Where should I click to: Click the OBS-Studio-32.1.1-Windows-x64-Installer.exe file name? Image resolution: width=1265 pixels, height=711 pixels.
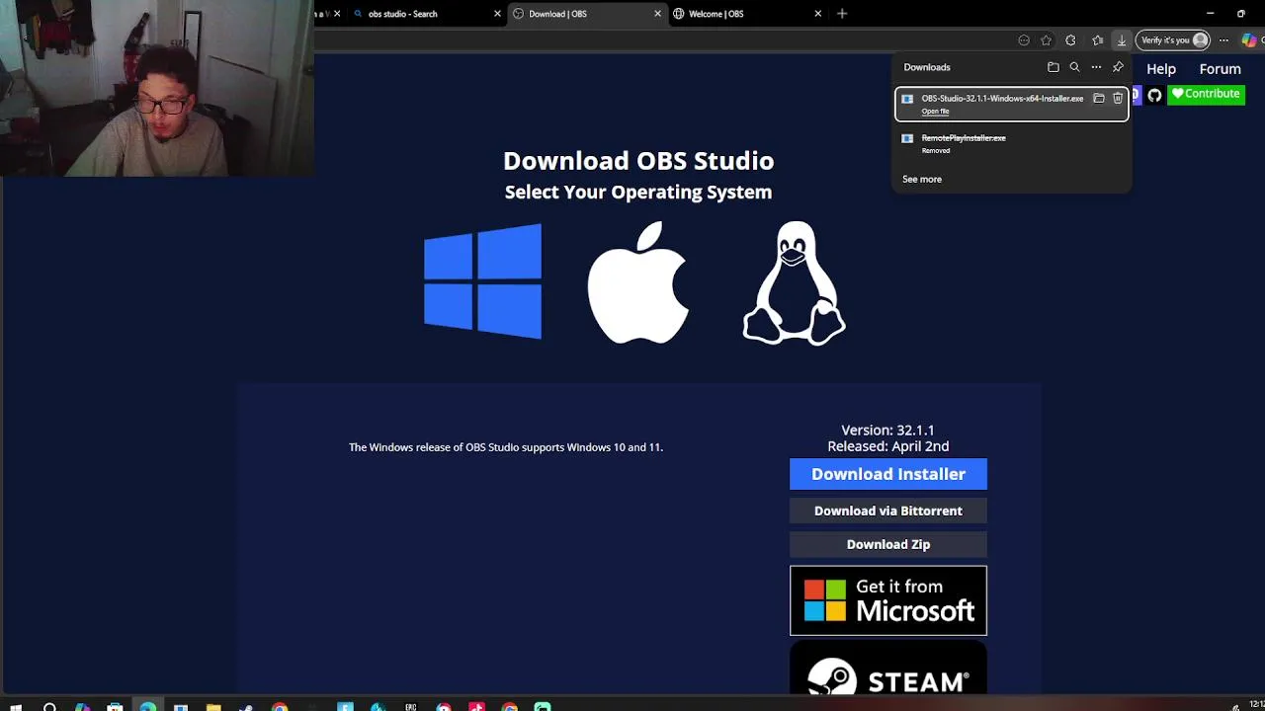[1002, 99]
